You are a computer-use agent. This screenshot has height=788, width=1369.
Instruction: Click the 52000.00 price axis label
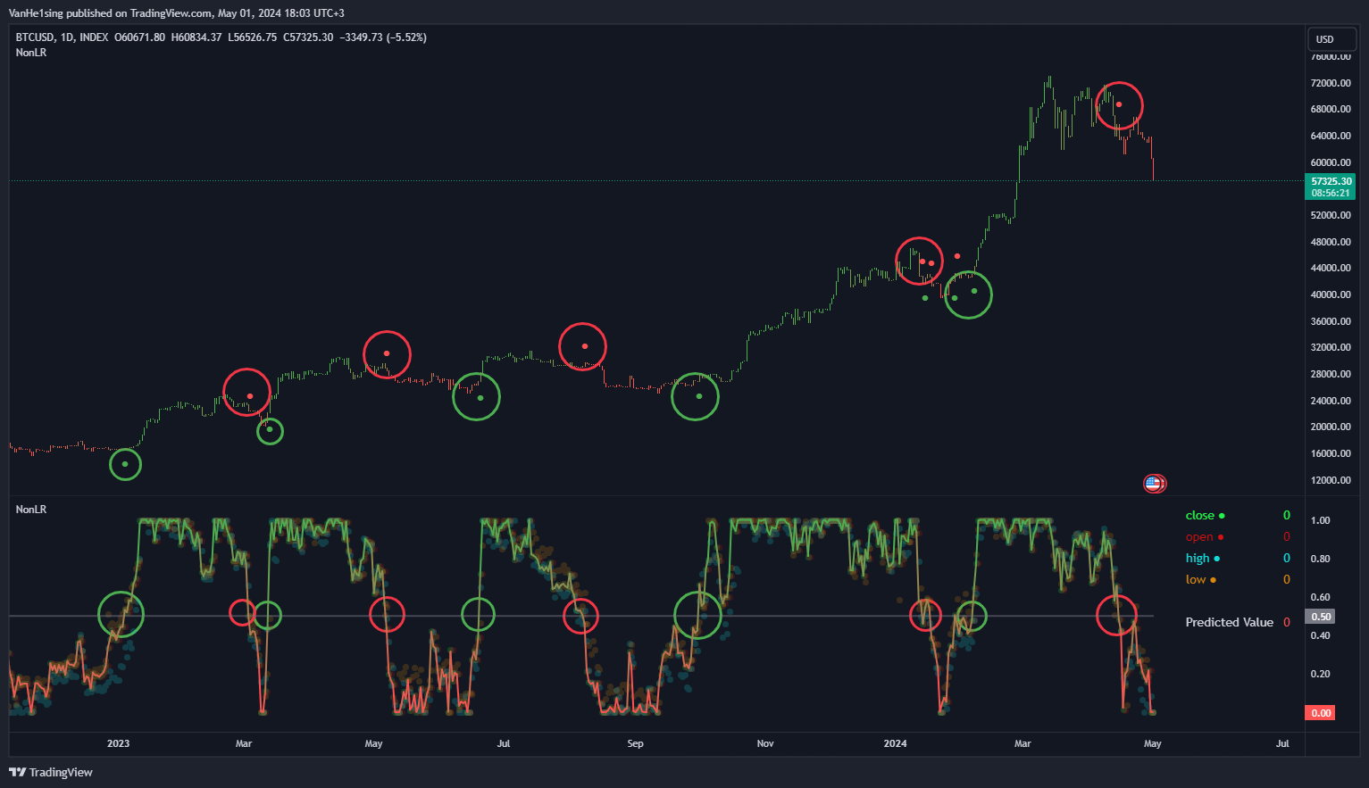[1331, 215]
